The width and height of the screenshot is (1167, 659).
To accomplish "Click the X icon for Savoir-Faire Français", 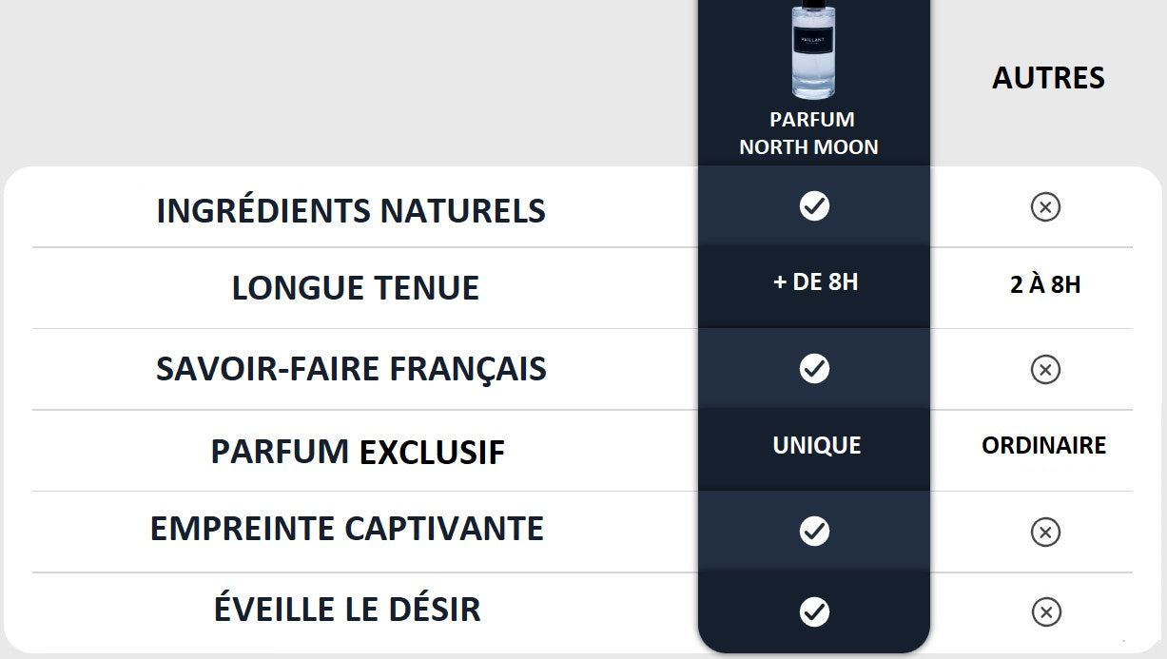I will pyautogui.click(x=1045, y=369).
